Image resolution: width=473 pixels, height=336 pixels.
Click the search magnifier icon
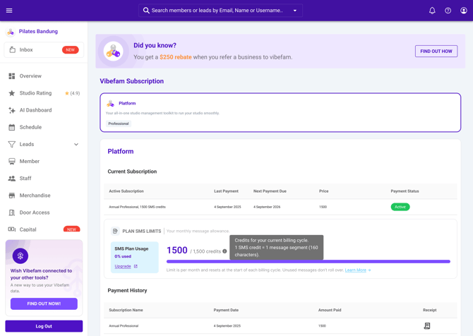click(x=146, y=11)
